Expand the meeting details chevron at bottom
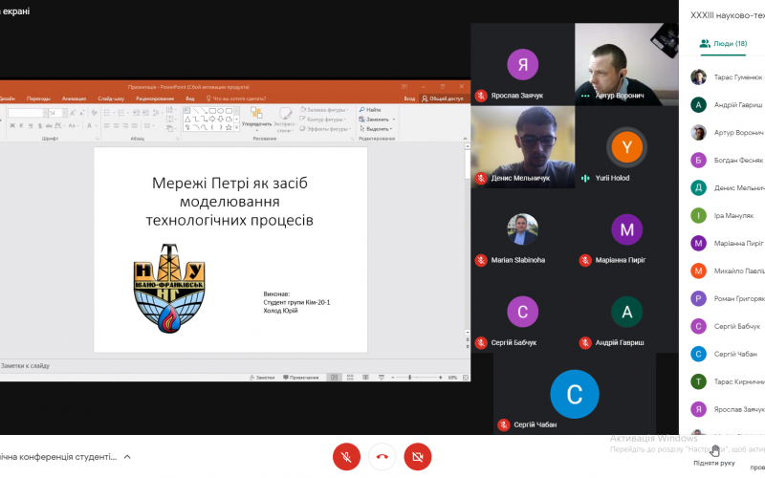Screen dimensions: 765x478 127,457
